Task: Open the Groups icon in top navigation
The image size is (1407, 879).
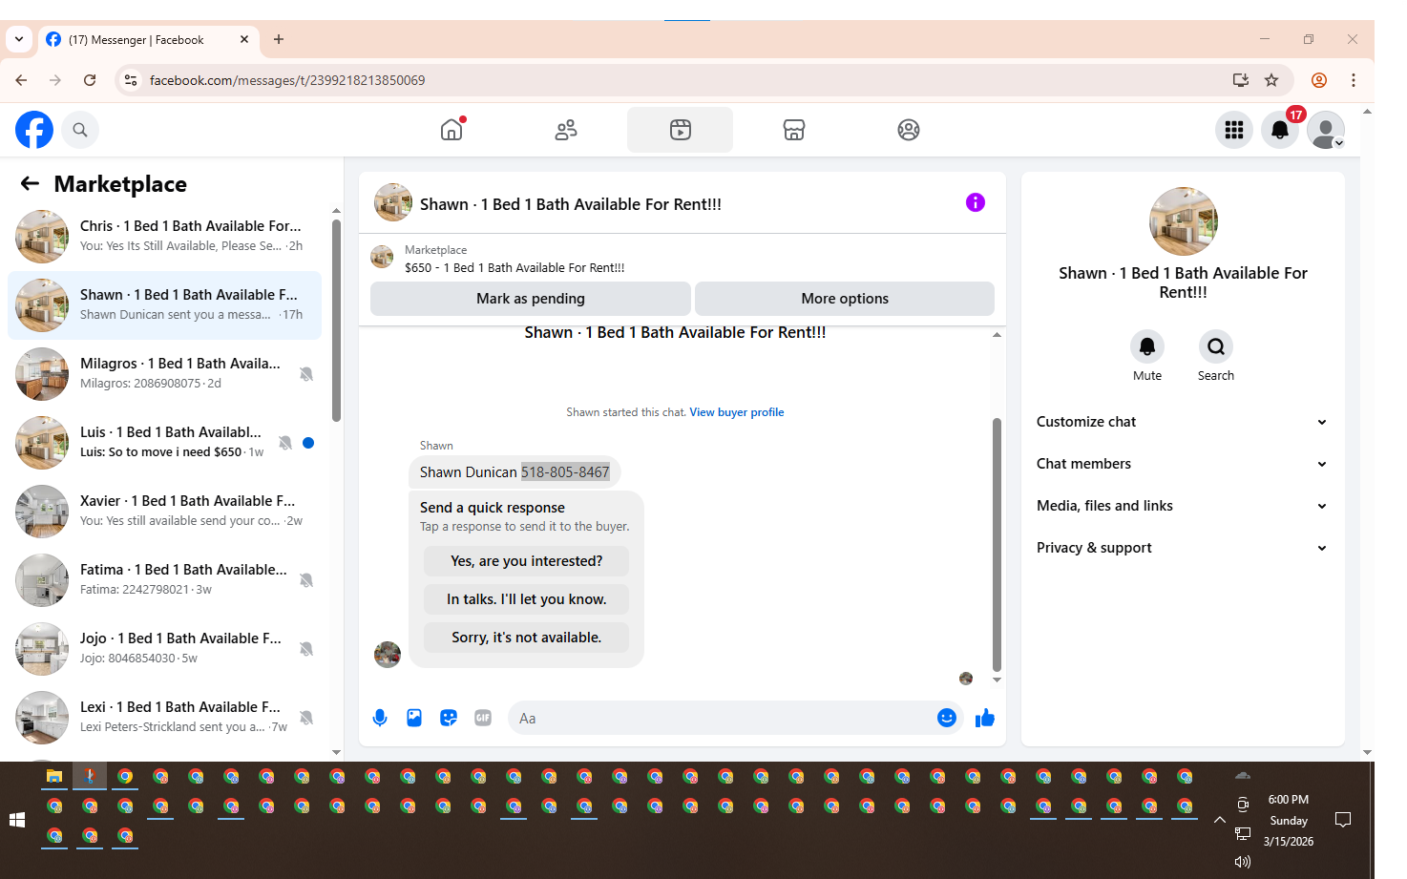Action: pos(909,130)
